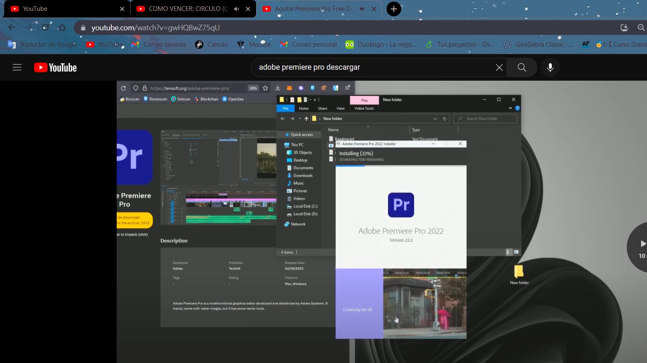Open a new browser tab
Viewport: 647px width, 363px height.
(393, 9)
